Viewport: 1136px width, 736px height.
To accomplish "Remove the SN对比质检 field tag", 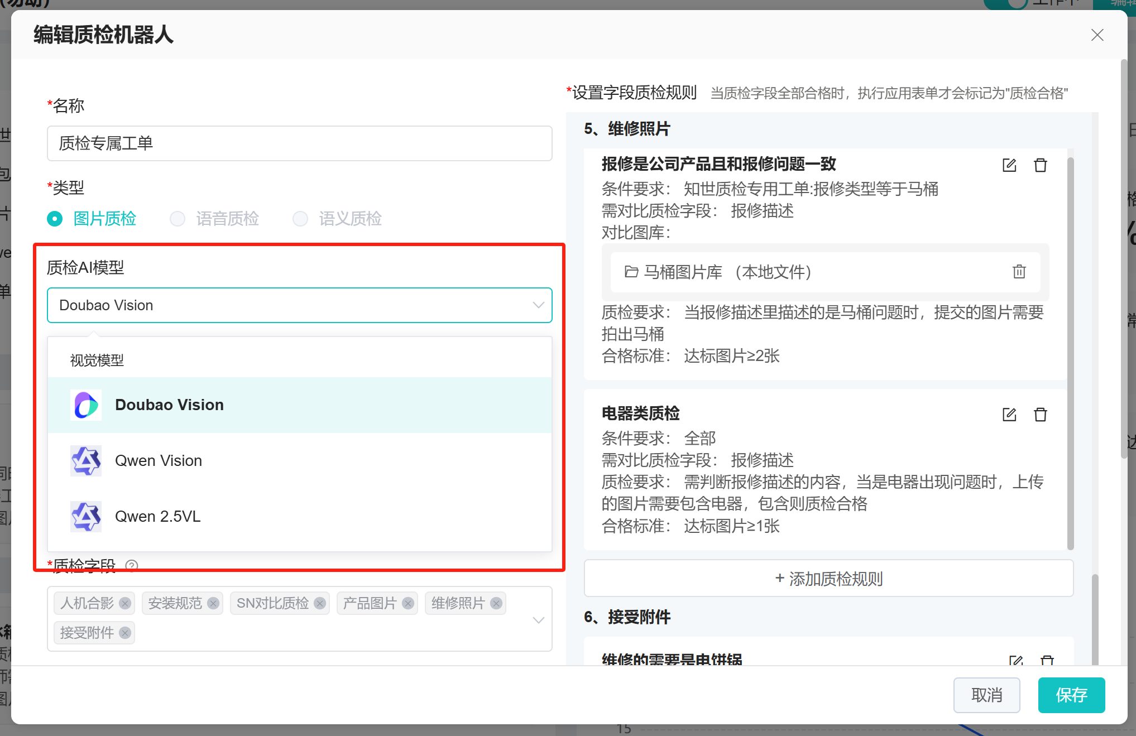I will [x=320, y=603].
